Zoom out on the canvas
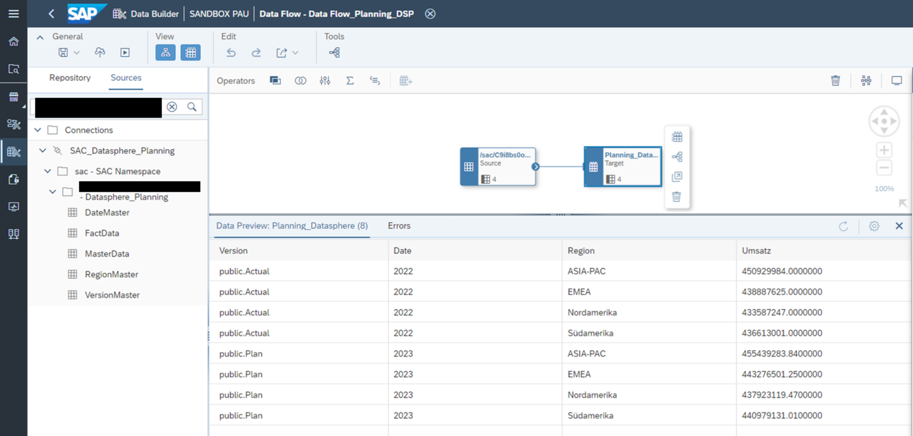The image size is (913, 436). [x=884, y=168]
